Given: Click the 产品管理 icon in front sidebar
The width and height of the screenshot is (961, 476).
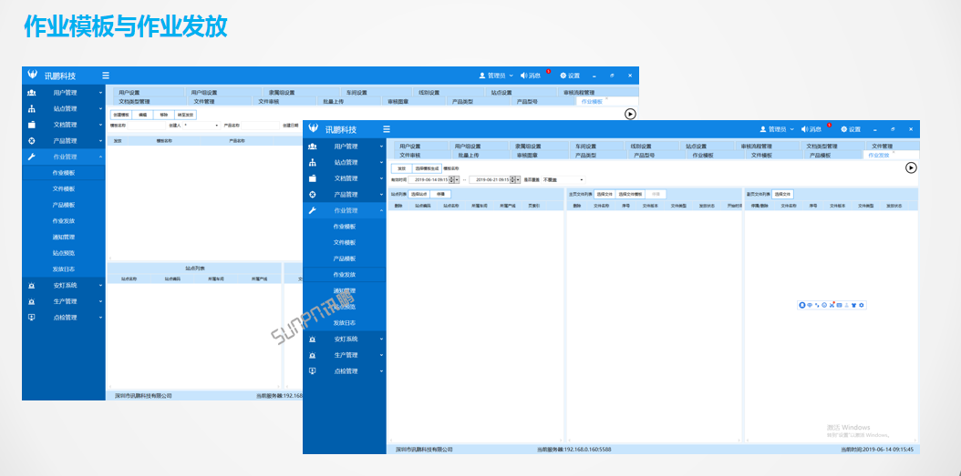Looking at the screenshot, I should [313, 195].
